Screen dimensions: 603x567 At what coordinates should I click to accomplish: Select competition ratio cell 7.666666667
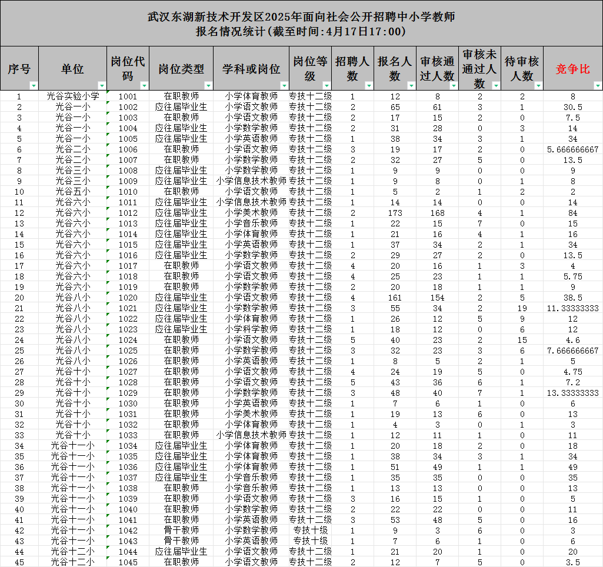tap(573, 350)
